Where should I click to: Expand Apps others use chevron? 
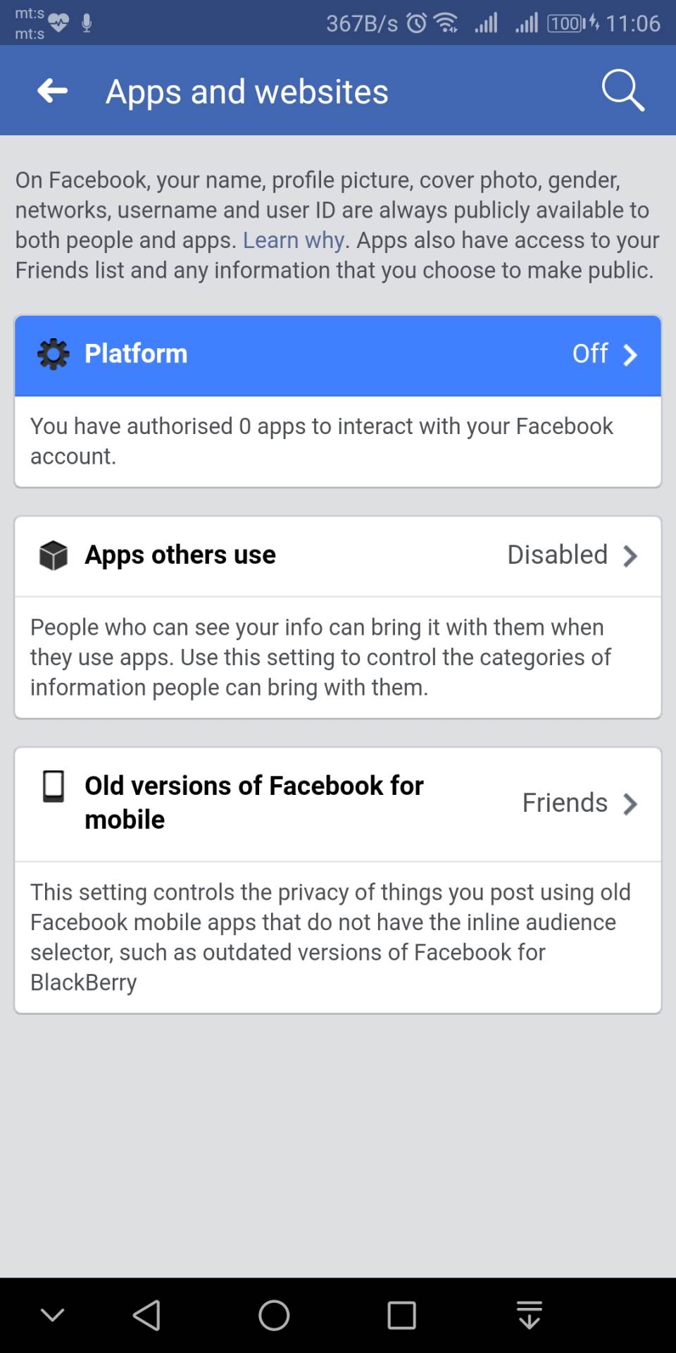tap(631, 556)
